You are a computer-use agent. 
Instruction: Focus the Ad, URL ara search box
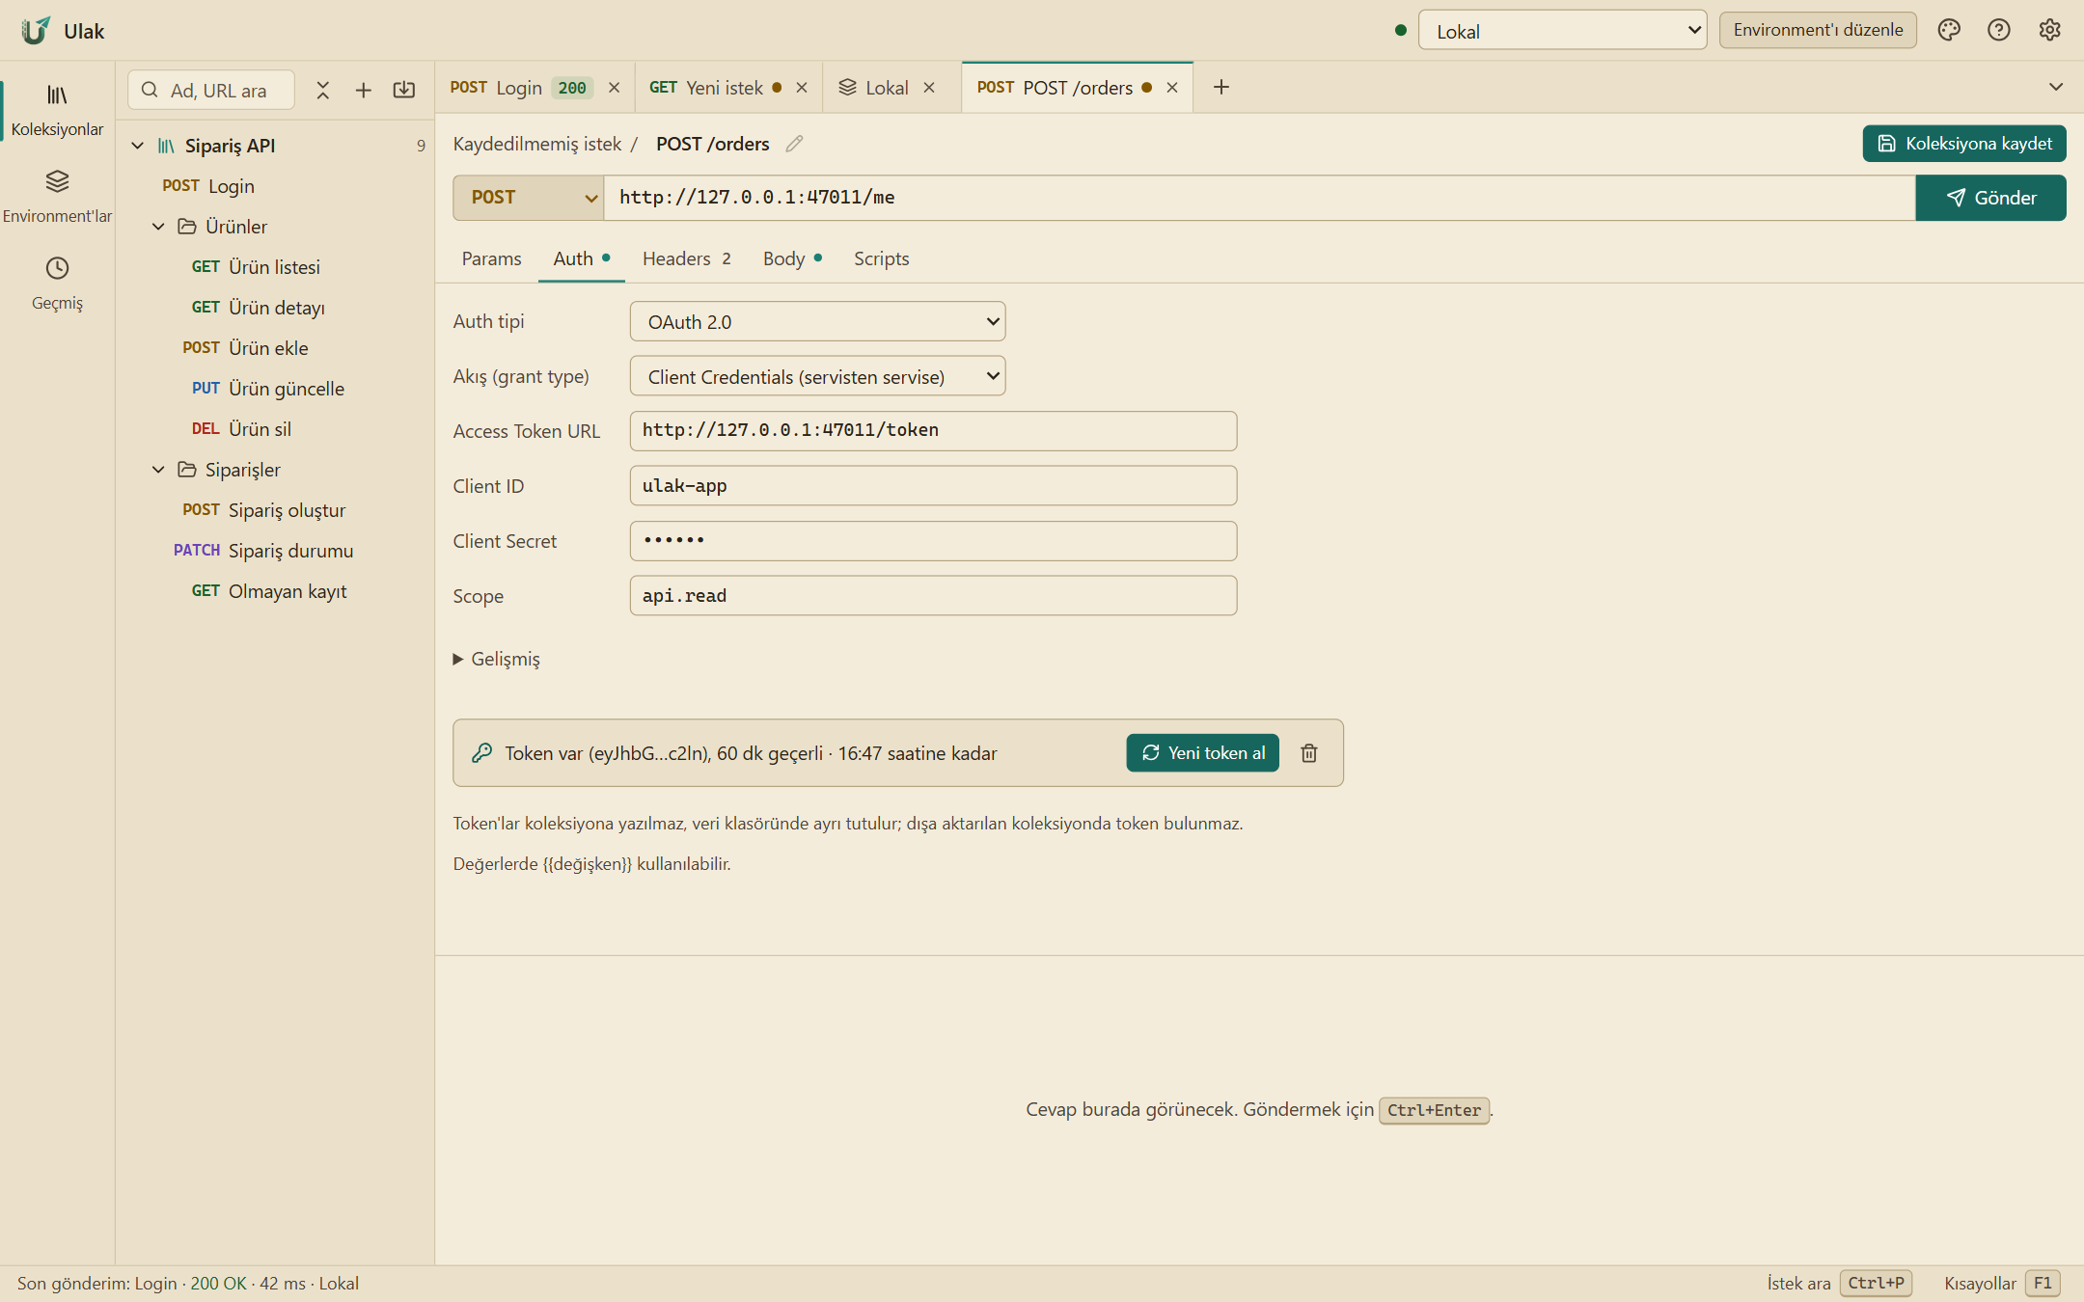point(211,90)
